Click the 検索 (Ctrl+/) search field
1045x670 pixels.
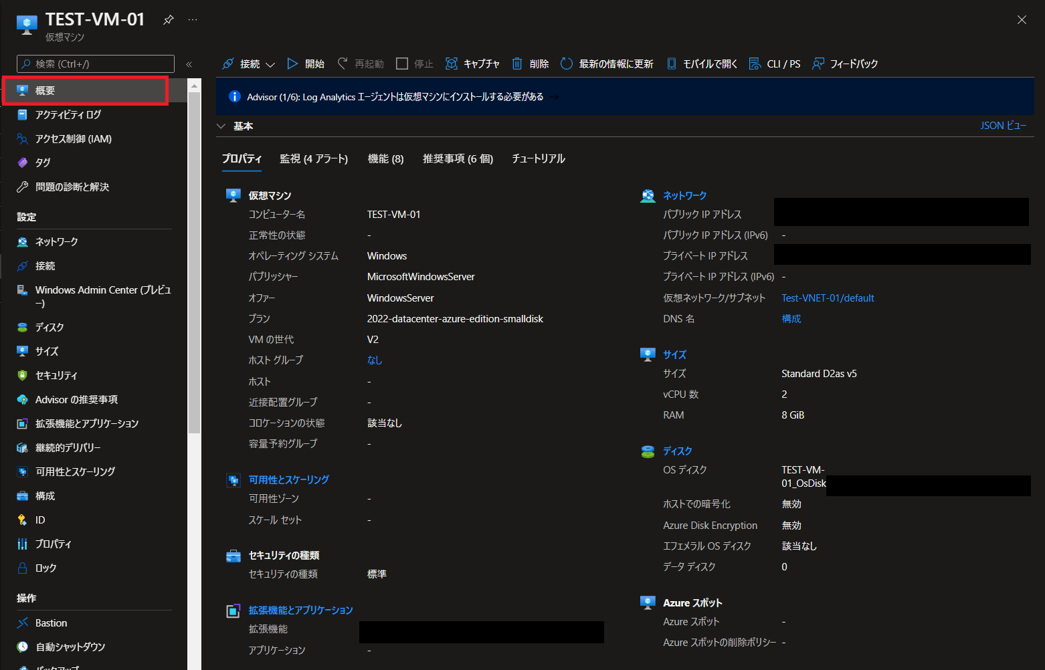pos(96,64)
